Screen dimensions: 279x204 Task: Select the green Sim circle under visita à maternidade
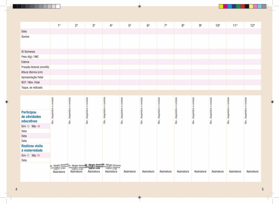[x=28, y=155]
